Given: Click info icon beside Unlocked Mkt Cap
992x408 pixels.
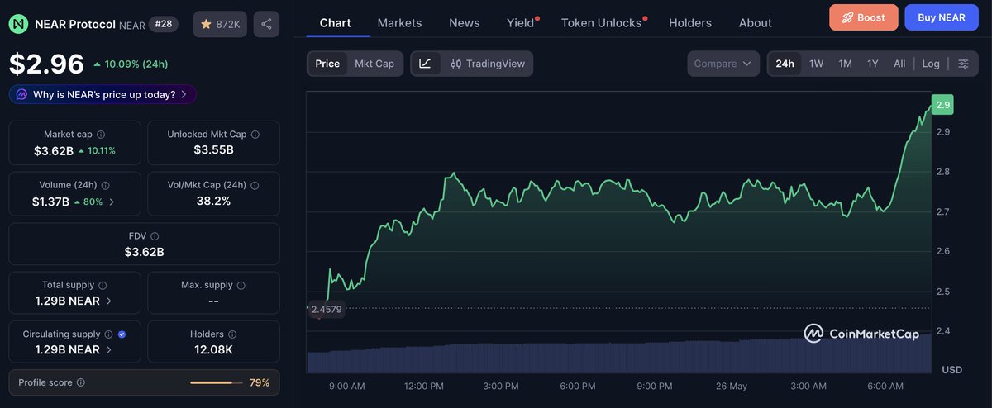Looking at the screenshot, I should coord(255,134).
